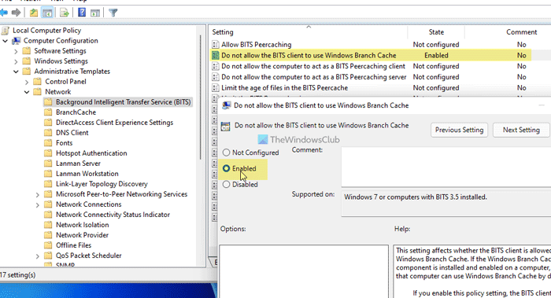
Task: Click the Local Computer Policy scroll icon
Action: tap(5, 31)
